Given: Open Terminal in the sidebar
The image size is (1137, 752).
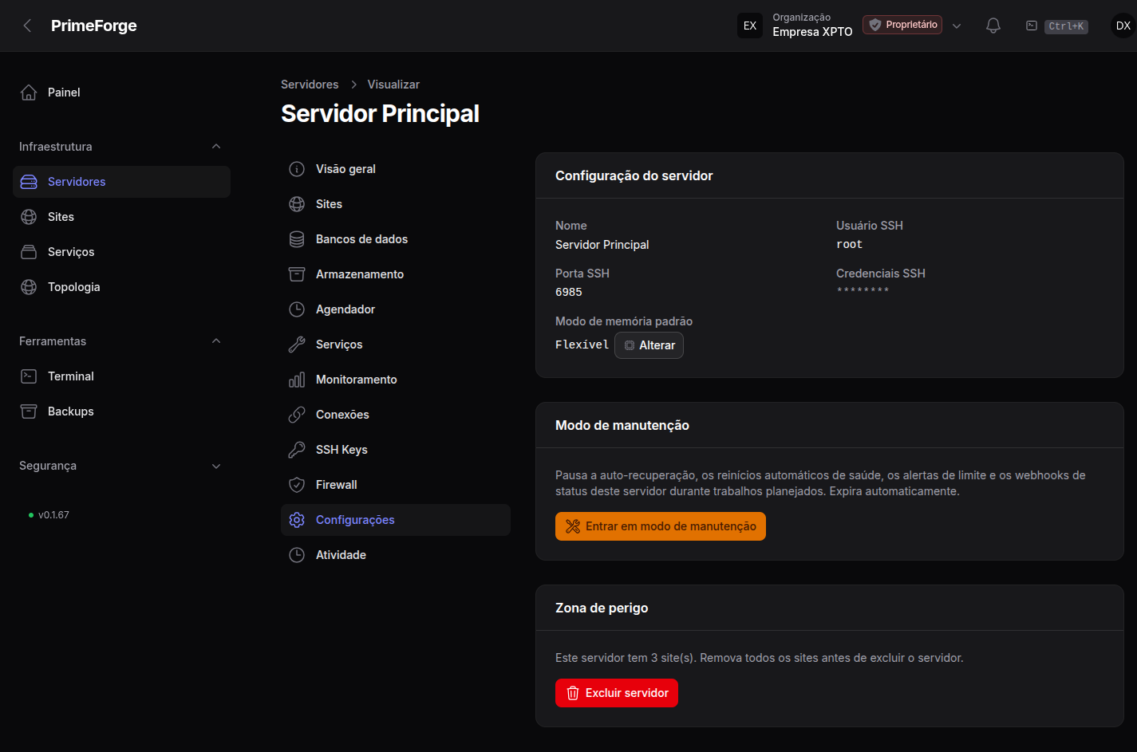Looking at the screenshot, I should point(121,376).
